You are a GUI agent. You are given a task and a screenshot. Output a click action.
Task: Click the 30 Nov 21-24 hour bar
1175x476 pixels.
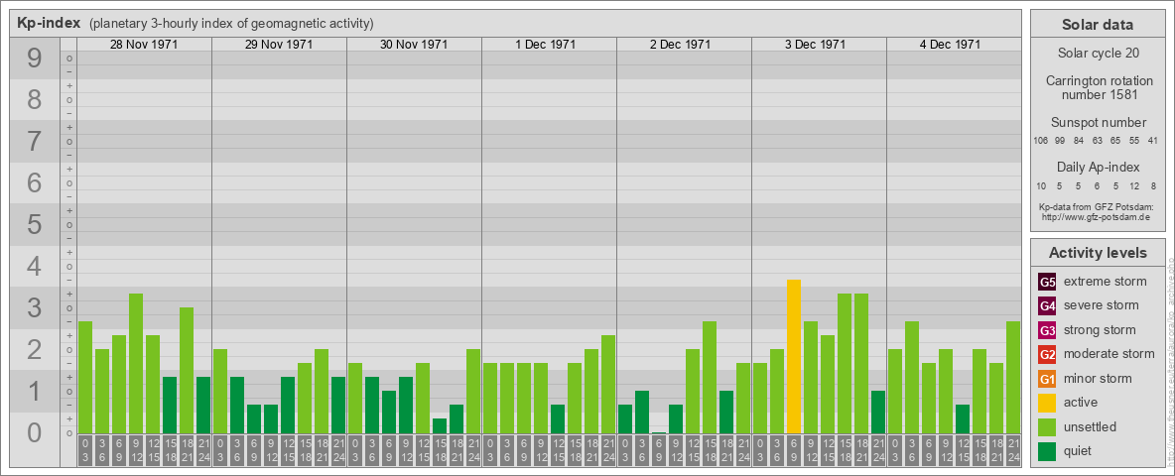point(472,392)
